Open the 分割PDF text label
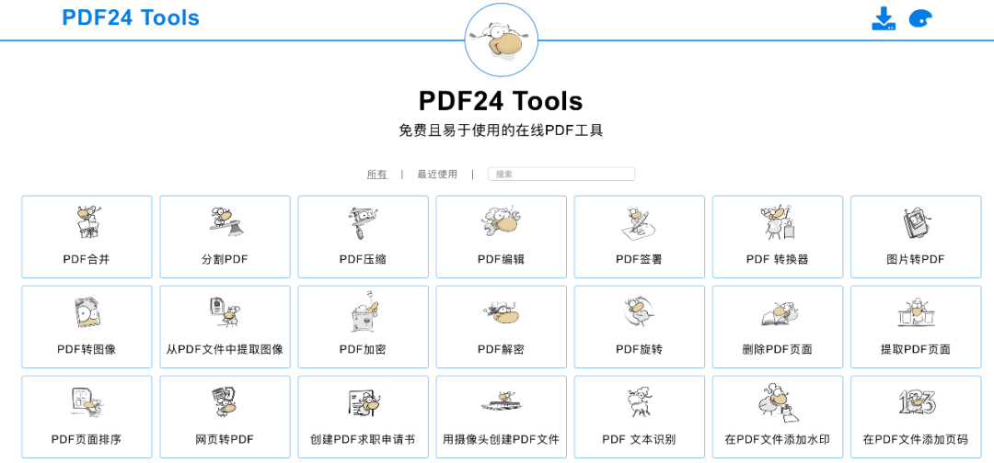The width and height of the screenshot is (994, 463). [225, 259]
